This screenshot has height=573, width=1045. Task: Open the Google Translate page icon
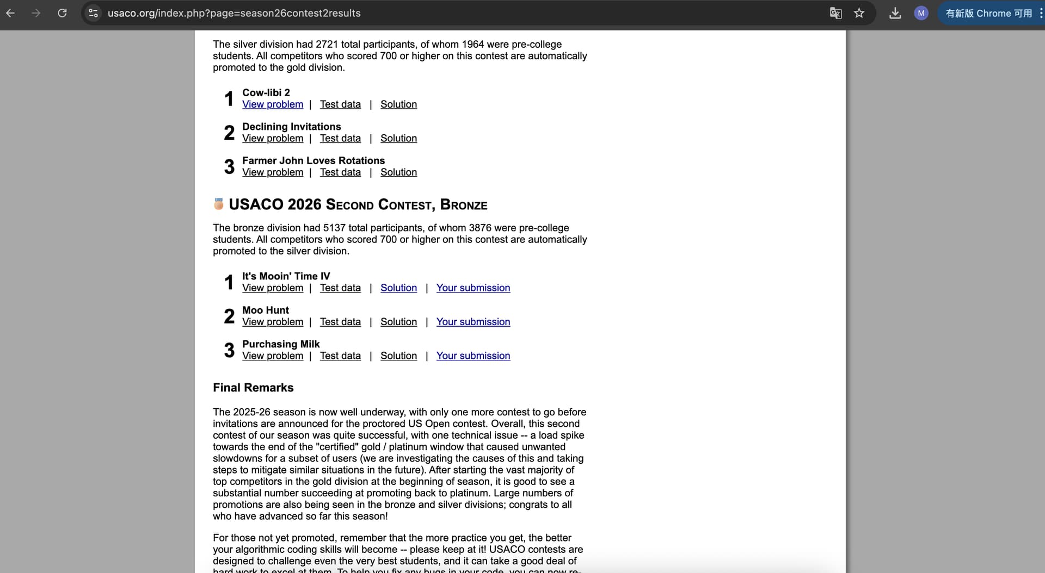[835, 13]
